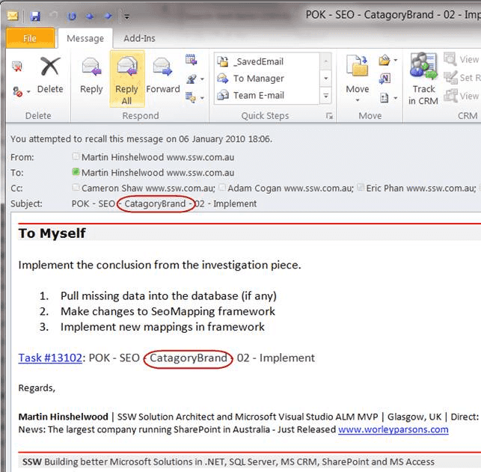
Task: Switch to the Add-Ins tab
Action: tap(140, 38)
